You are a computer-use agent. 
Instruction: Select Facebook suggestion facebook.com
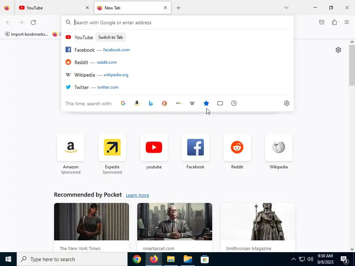click(x=177, y=50)
